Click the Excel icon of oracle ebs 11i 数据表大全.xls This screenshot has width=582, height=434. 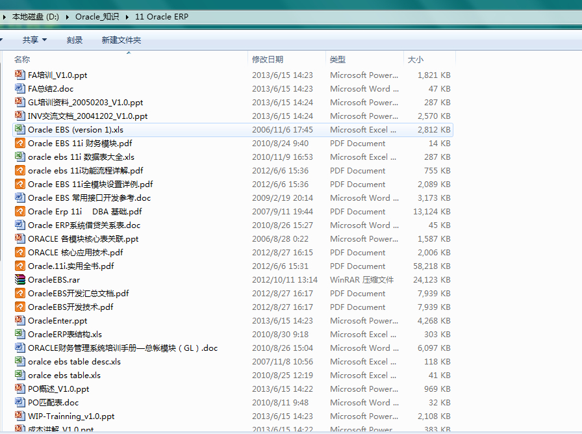tap(19, 157)
